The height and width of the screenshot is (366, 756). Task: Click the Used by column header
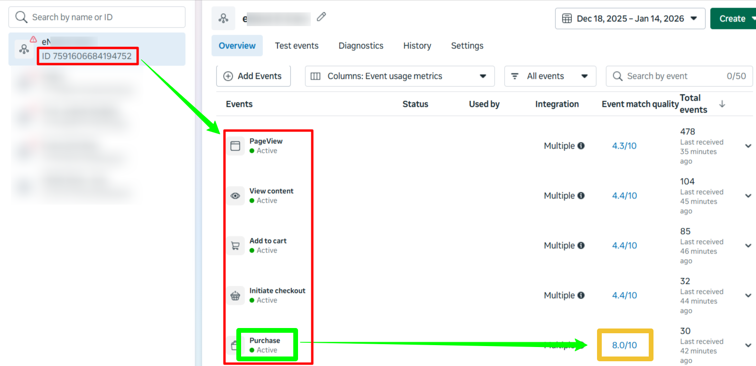pos(484,104)
